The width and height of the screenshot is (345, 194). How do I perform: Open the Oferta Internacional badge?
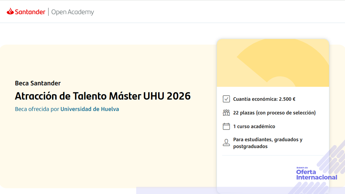pos(316,175)
